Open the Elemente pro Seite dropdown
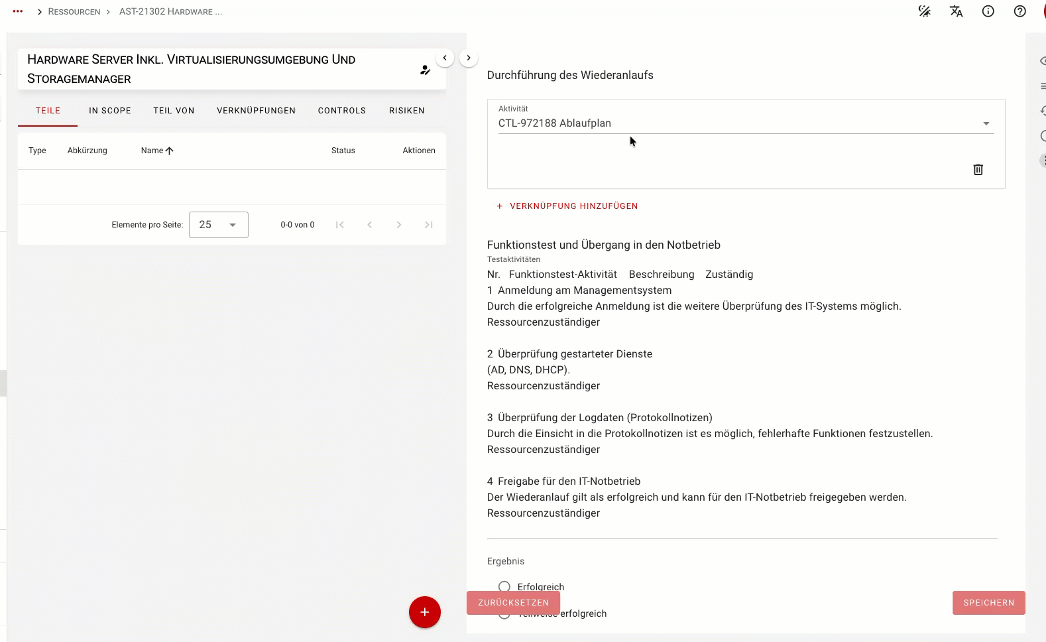The height and width of the screenshot is (642, 1046). [219, 225]
